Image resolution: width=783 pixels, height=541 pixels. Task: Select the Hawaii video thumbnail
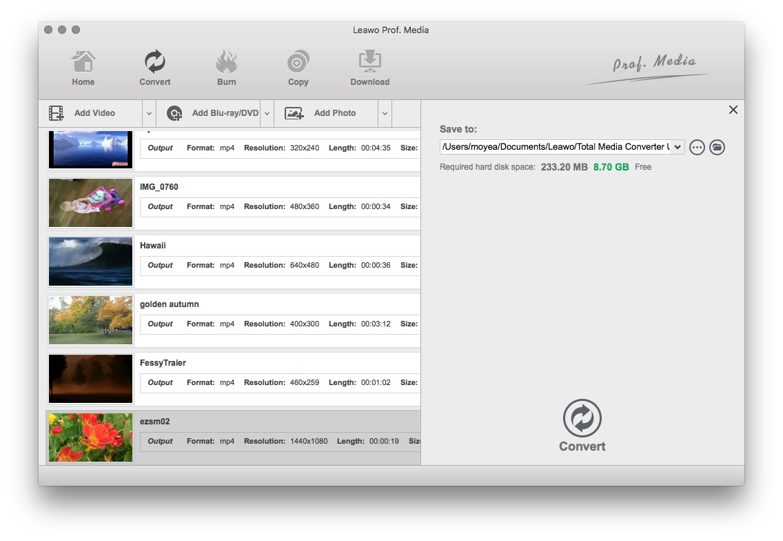(90, 262)
